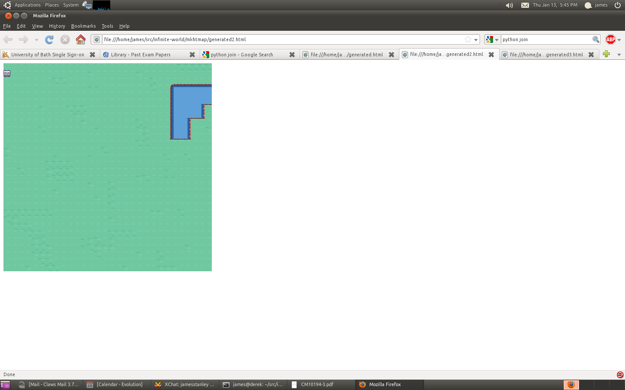Screen dimensions: 625x390
Task: Click the mail envelope indicator
Action: pos(525,5)
